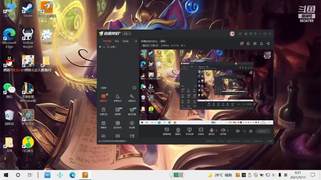Open Windows Start menu
This screenshot has width=321, height=180.
click(x=6, y=175)
